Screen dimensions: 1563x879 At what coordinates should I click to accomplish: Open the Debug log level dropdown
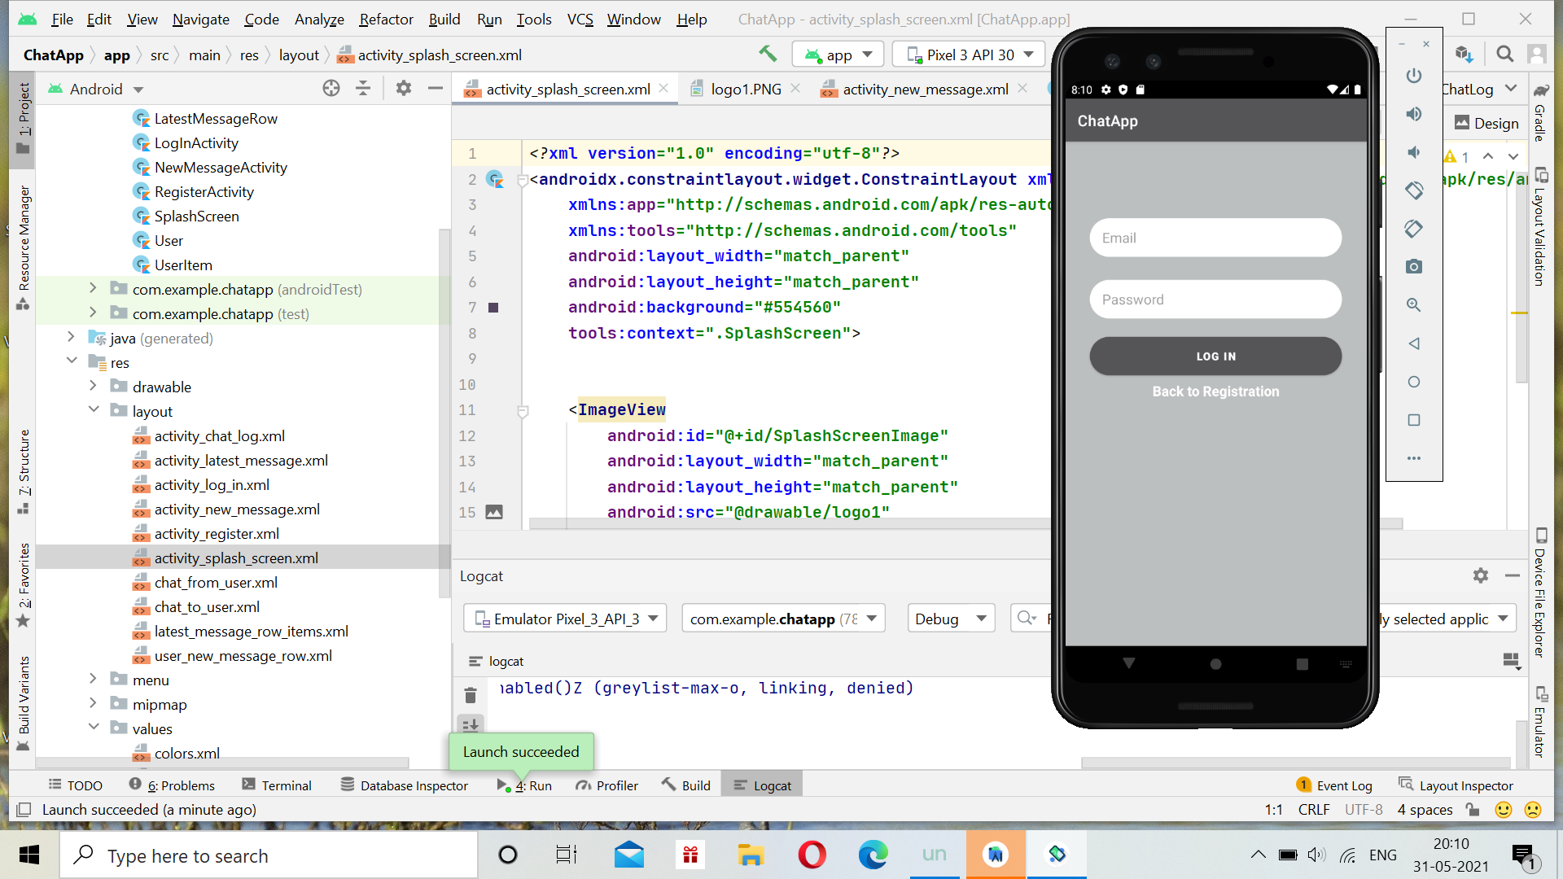(x=950, y=619)
